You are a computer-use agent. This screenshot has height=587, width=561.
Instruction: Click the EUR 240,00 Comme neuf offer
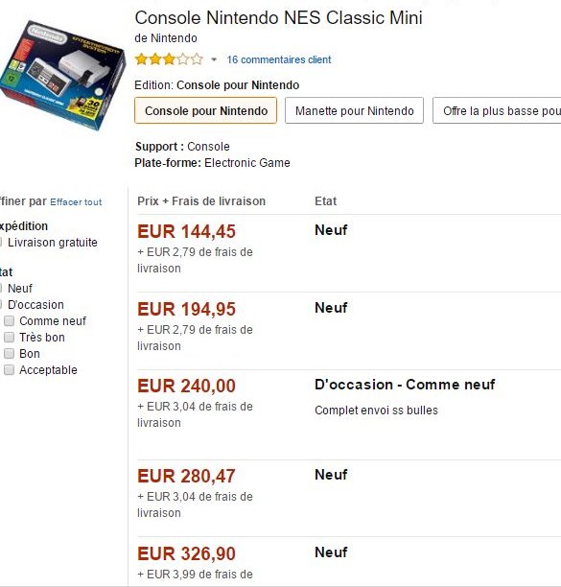click(x=186, y=386)
